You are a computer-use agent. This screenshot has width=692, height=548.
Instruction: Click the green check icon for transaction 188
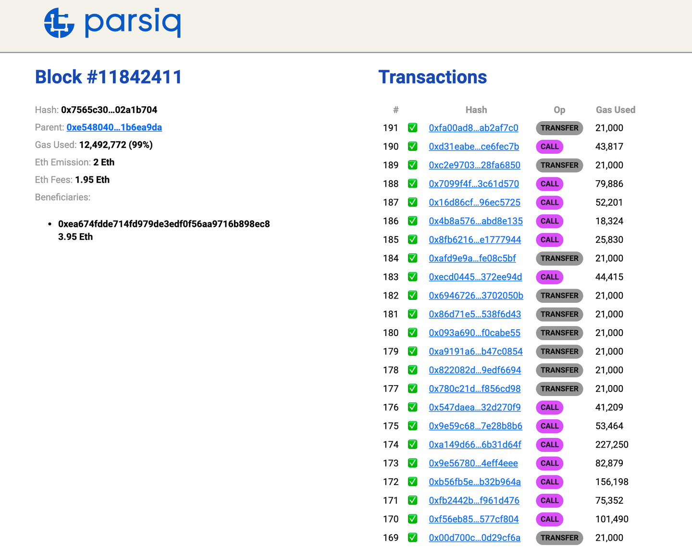[x=412, y=184]
